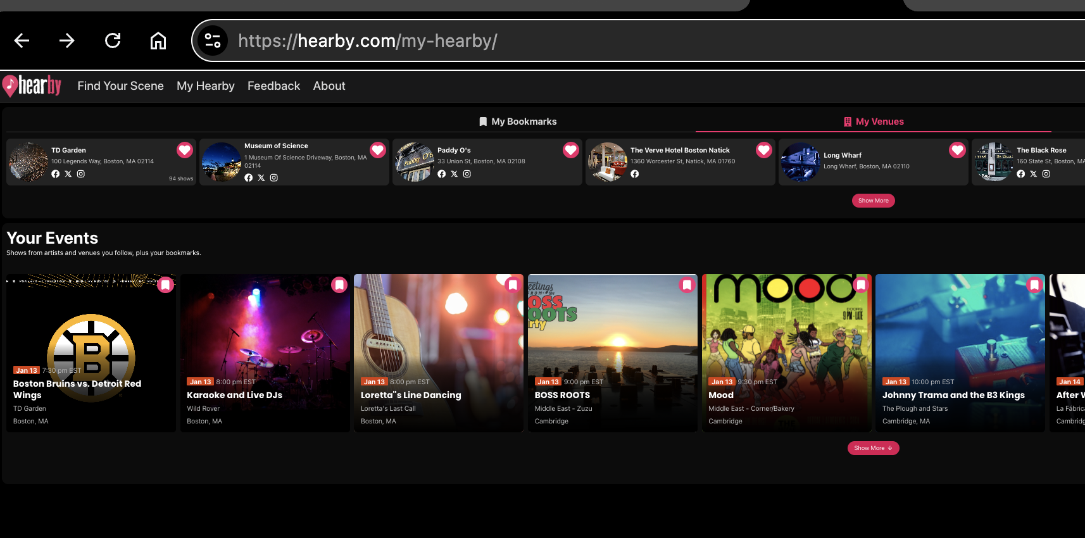1085x538 pixels.
Task: Toggle bookmark on Karaoke and Live DJs
Action: [x=340, y=285]
